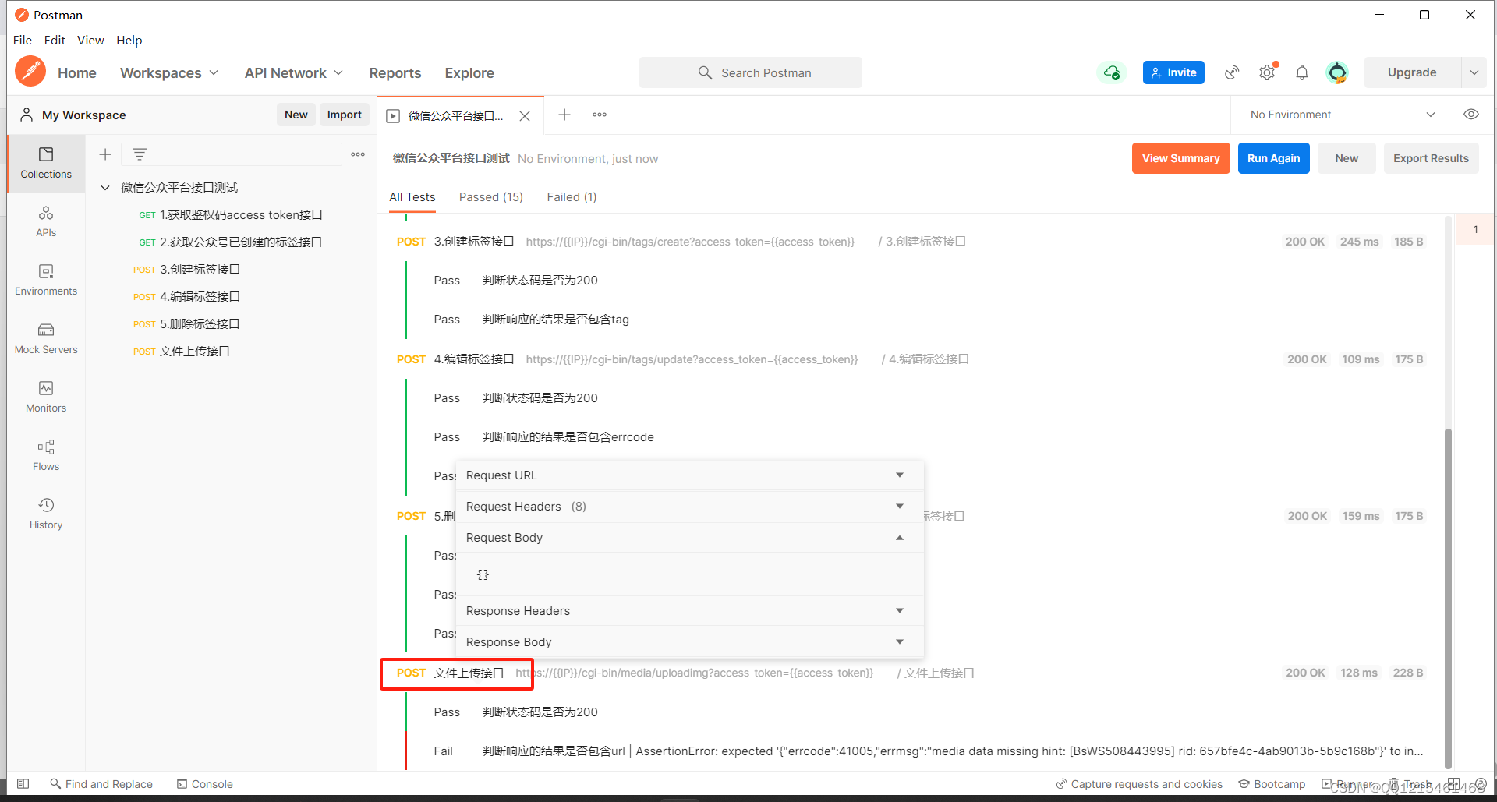Collapse the 微信公众平台接口测试 collection
Screen dimensions: 1497x802
105,188
